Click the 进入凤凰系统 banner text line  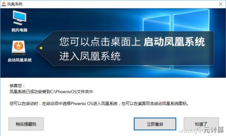click(x=90, y=56)
